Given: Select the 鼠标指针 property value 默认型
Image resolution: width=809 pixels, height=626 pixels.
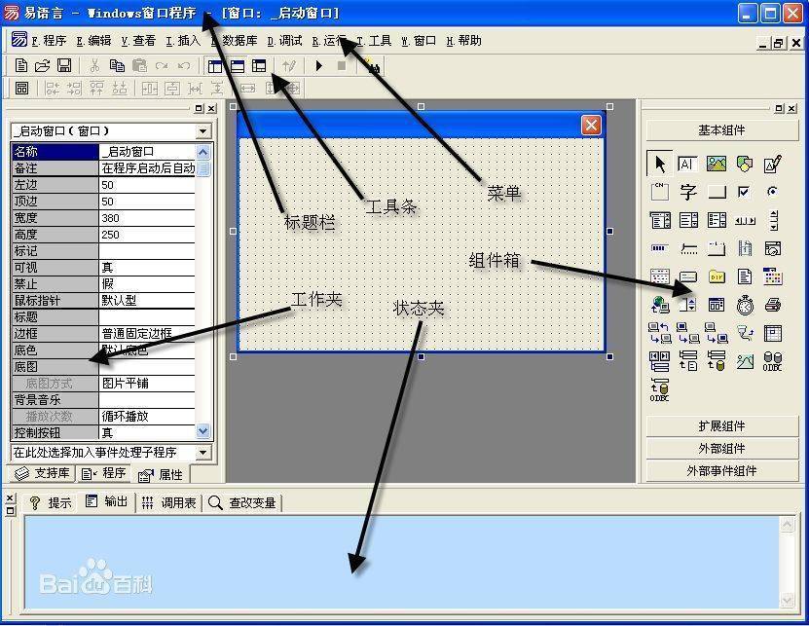Looking at the screenshot, I should pos(147,301).
